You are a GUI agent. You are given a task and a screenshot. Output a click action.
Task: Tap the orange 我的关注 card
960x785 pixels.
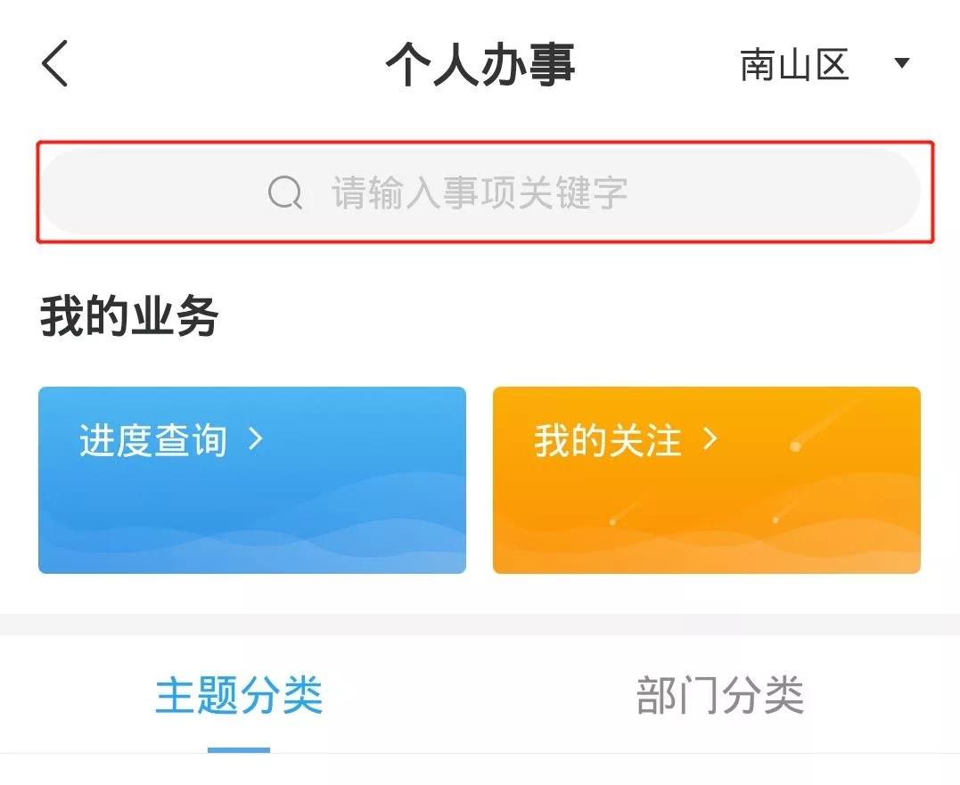tap(706, 478)
